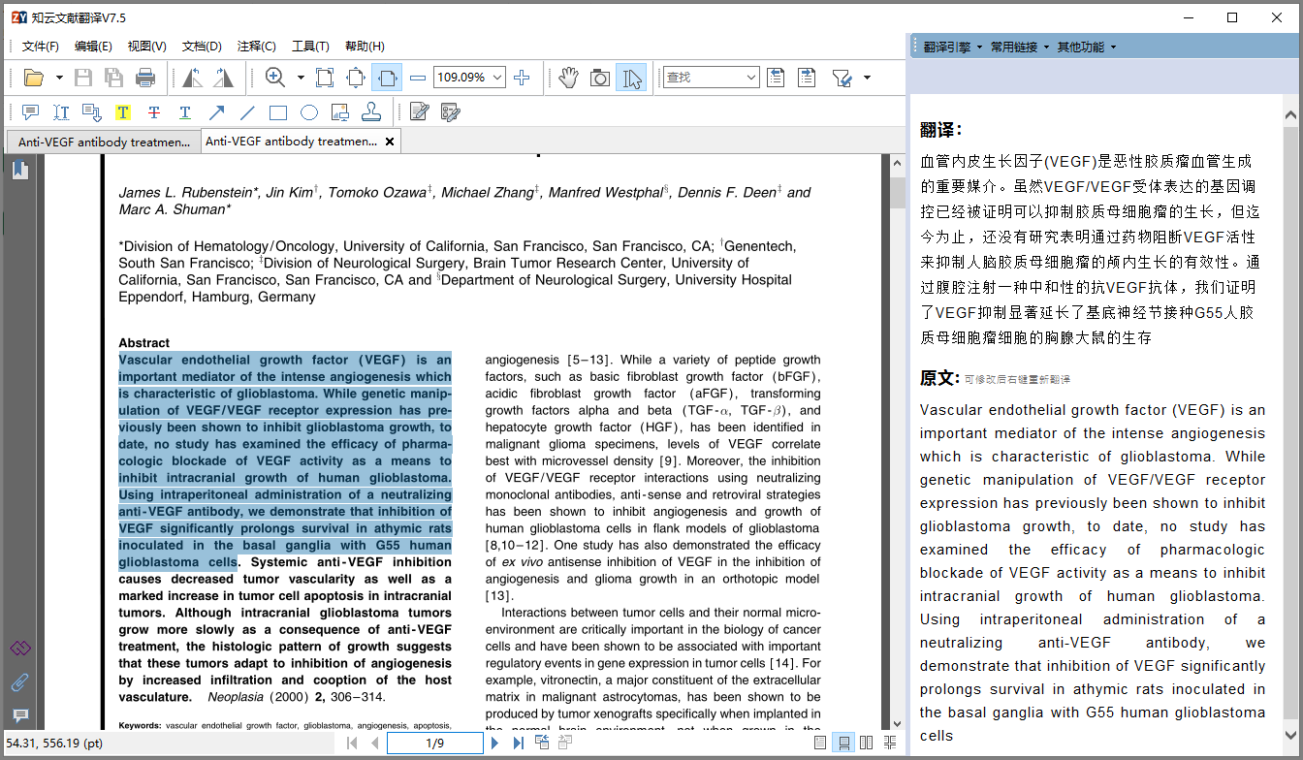Click the search filter options icon

[842, 78]
